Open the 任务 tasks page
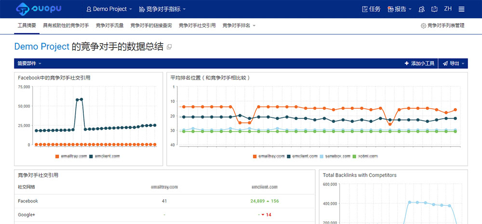This screenshot has width=482, height=224. tap(371, 9)
